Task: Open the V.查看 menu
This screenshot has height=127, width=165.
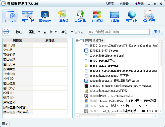Action: pyautogui.click(x=124, y=4)
